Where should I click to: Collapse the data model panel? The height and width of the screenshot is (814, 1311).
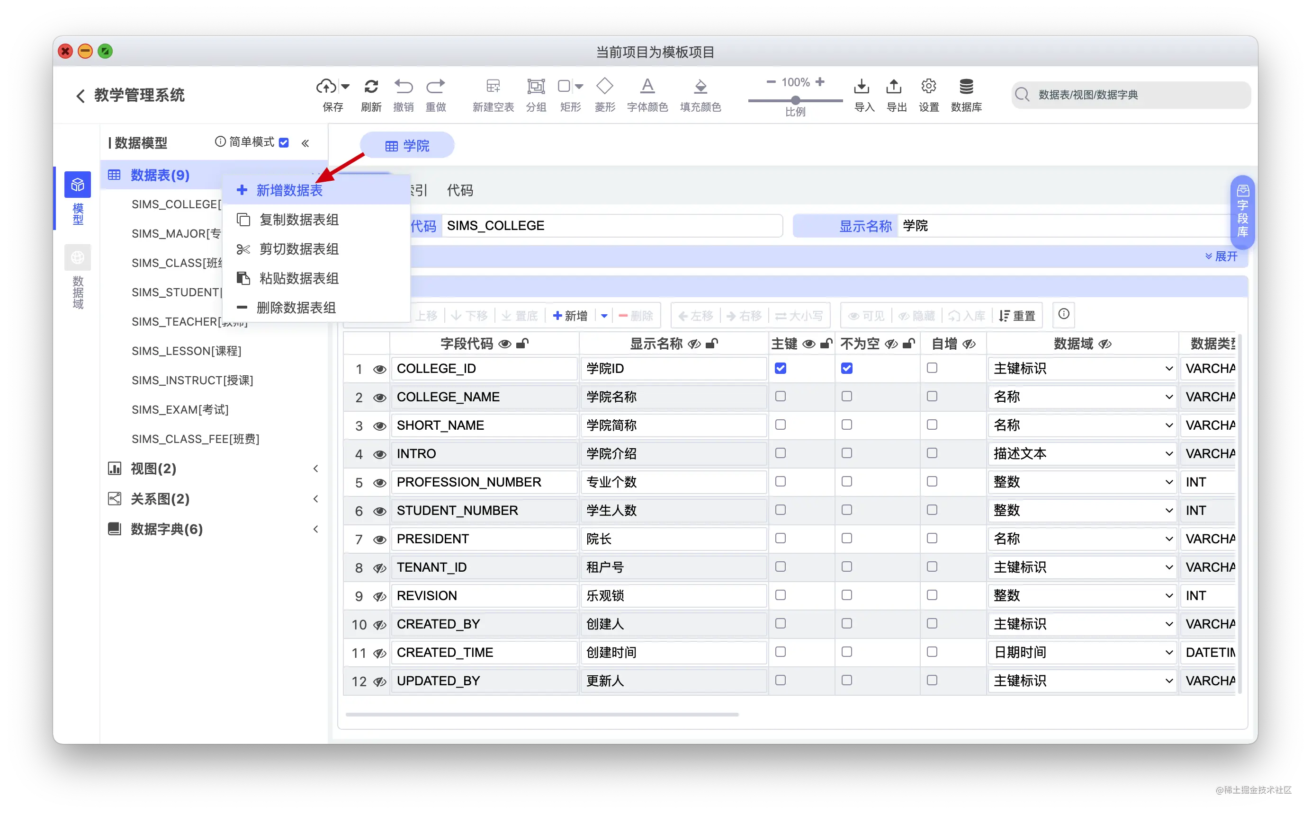pyautogui.click(x=305, y=143)
